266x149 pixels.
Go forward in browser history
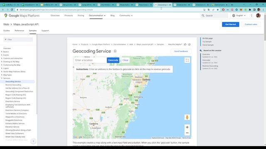click(x=7, y=10)
